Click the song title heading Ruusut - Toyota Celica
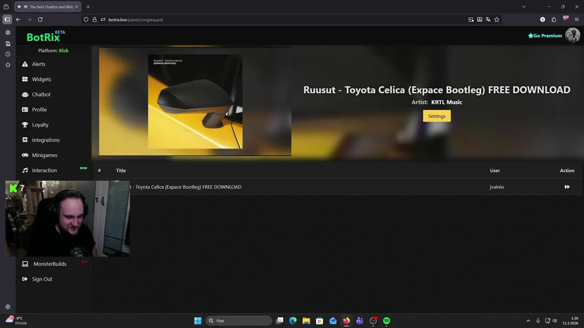The height and width of the screenshot is (328, 584). [437, 90]
